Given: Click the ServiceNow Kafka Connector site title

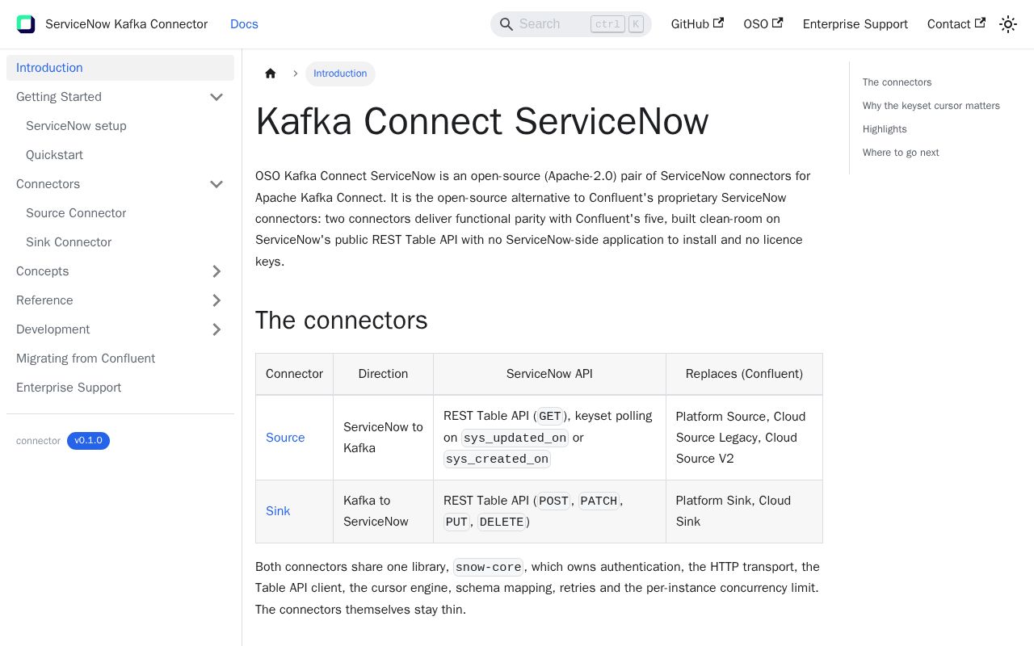Looking at the screenshot, I should click(126, 24).
